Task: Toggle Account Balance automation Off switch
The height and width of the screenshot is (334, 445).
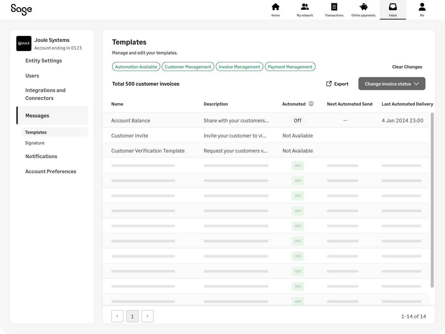Action: click(x=297, y=120)
